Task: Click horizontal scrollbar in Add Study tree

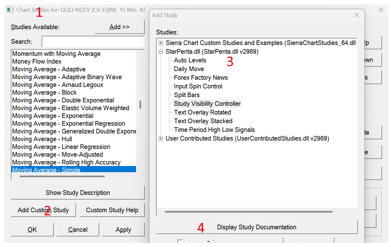Action: click(x=249, y=212)
